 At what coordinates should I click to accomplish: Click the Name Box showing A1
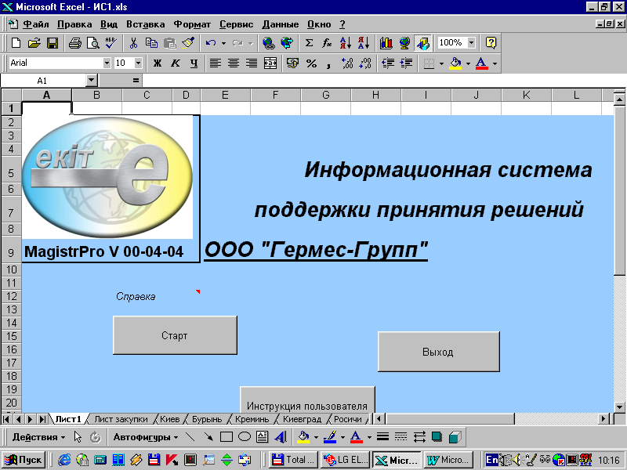coord(42,81)
